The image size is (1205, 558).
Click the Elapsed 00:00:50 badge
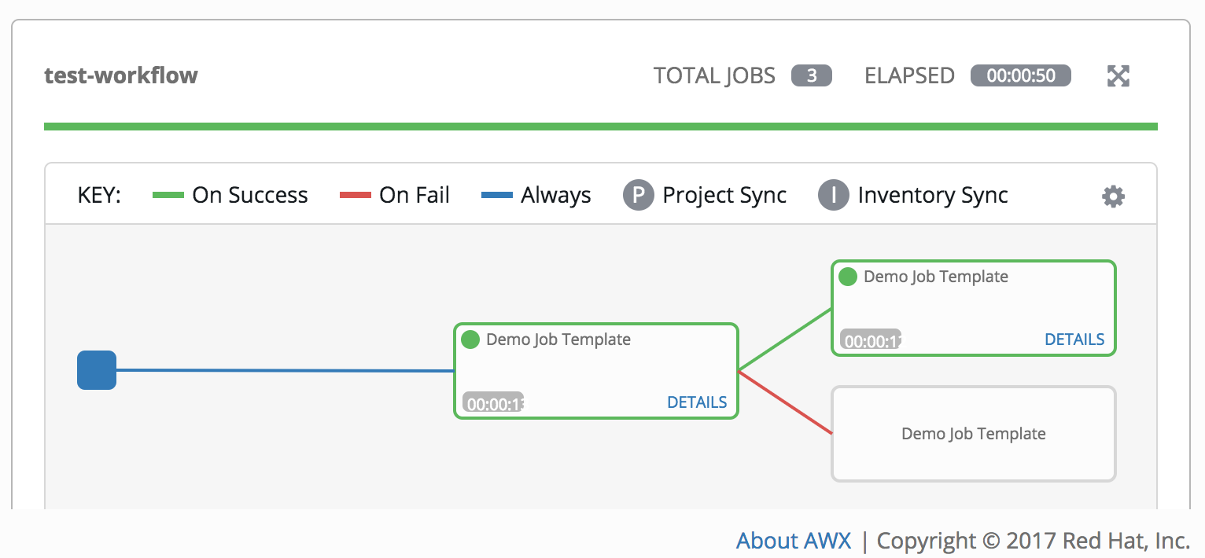pyautogui.click(x=1021, y=75)
